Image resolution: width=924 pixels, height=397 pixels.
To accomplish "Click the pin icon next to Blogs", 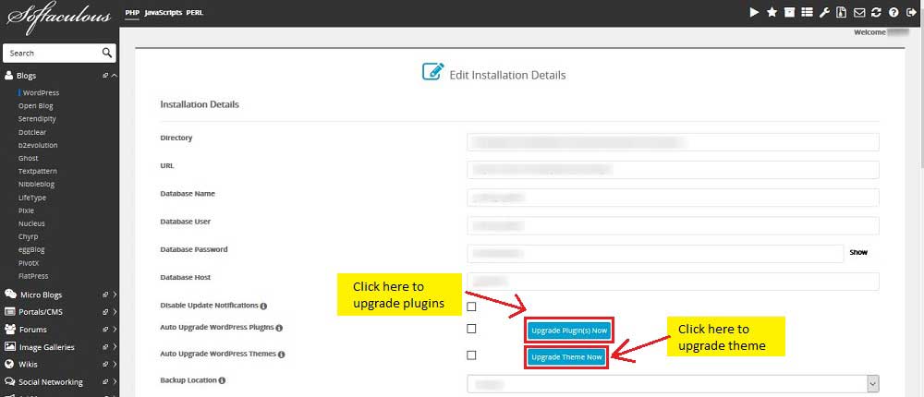I will pyautogui.click(x=105, y=76).
